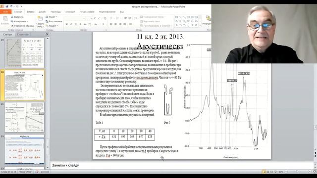Select the rounded rectangle shape

(x=196, y=17)
